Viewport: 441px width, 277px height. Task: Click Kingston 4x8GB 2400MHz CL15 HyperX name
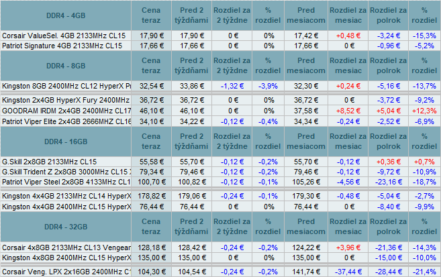pyautogui.click(x=66, y=258)
